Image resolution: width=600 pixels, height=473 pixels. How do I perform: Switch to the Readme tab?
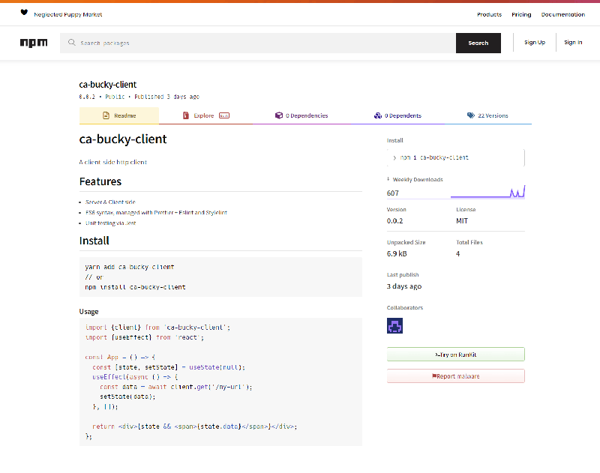pos(119,115)
